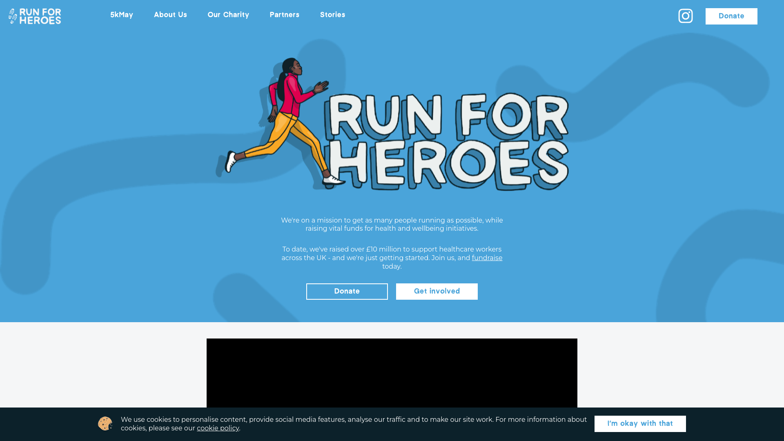Viewport: 784px width, 441px height.
Task: Visit the Stories section
Action: pyautogui.click(x=333, y=15)
